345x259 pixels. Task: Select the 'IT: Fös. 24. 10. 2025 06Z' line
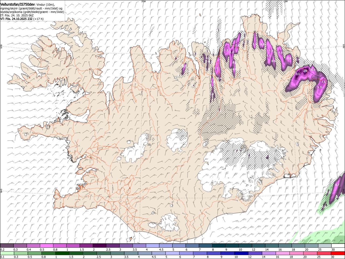[17, 15]
